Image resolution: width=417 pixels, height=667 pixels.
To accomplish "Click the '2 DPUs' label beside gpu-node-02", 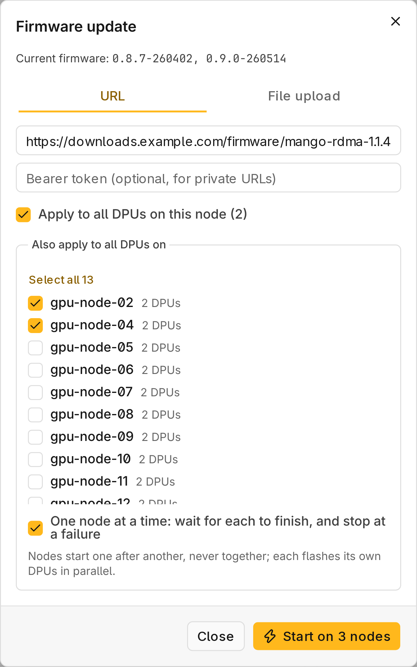I will 161,303.
